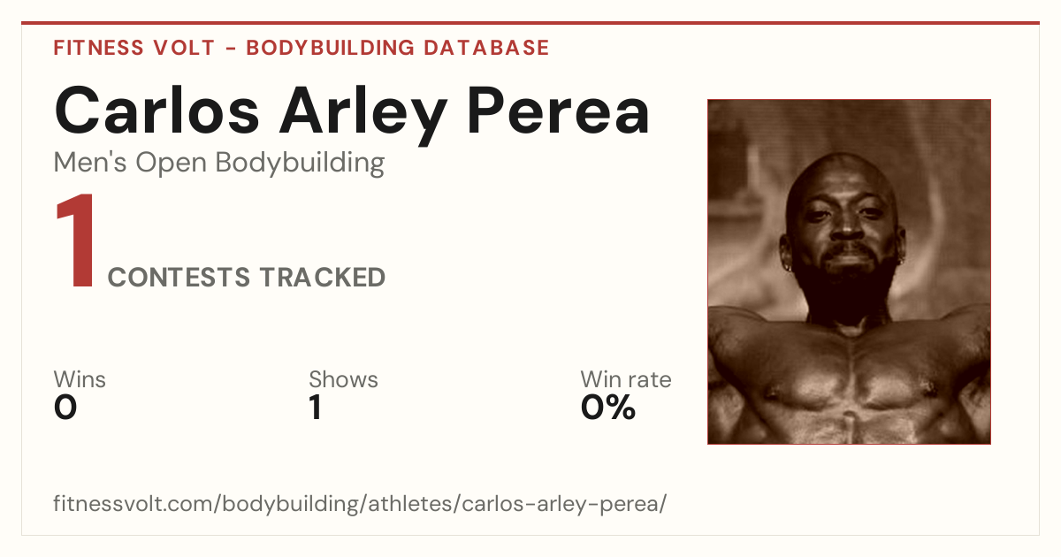The image size is (1061, 557).
Task: Click the red horizontal line atop the card
Action: [x=530, y=23]
